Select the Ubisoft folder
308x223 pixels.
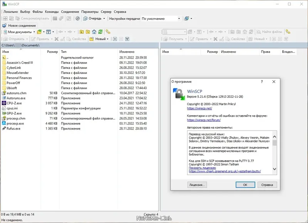tap(79, 88)
